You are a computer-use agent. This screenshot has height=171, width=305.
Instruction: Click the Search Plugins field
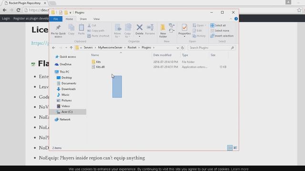[212, 47]
